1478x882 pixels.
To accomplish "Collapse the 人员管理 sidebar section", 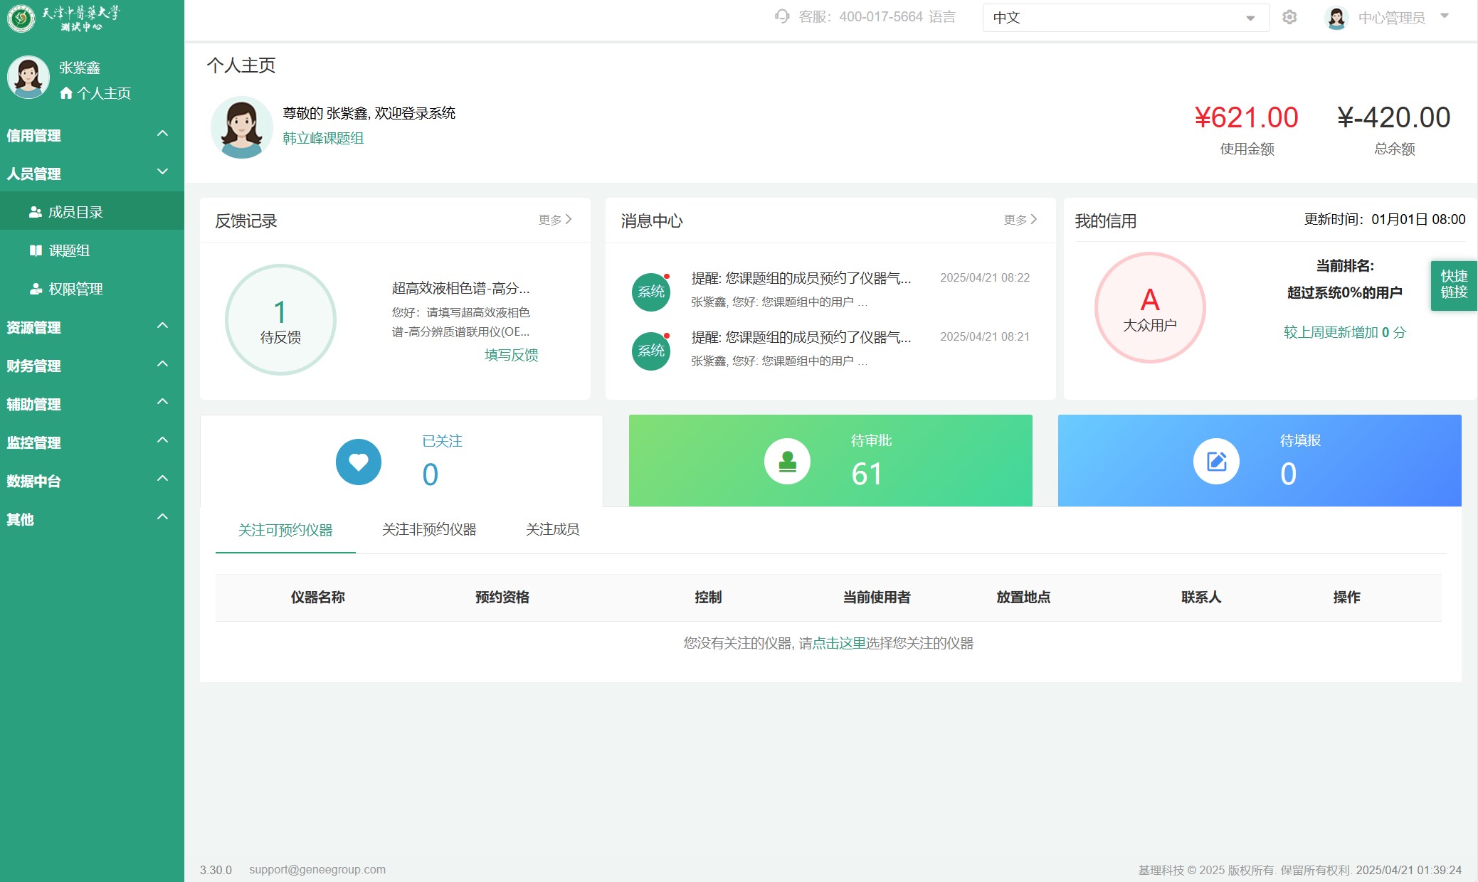I will (162, 172).
